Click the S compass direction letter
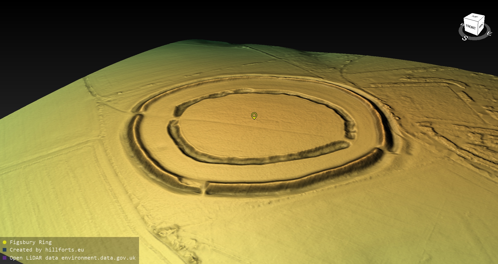 pos(465,38)
